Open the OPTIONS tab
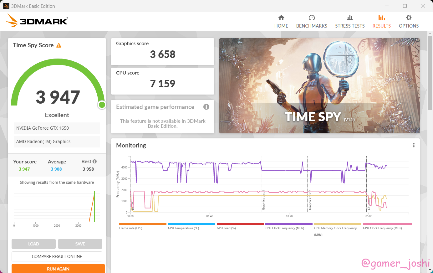 click(x=409, y=26)
